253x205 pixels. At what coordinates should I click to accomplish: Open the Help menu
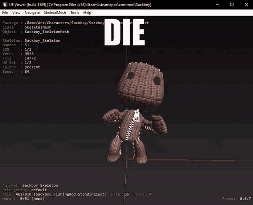(x=87, y=13)
